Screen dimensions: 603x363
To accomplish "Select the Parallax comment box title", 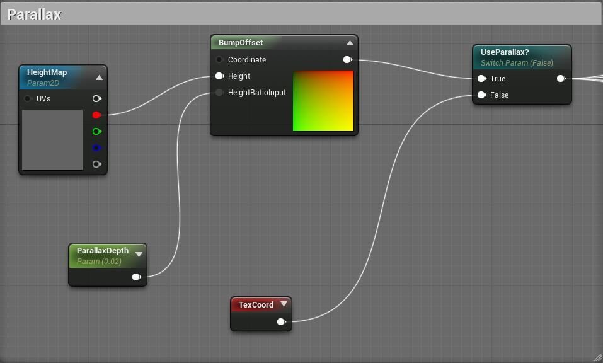I will 34,14.
